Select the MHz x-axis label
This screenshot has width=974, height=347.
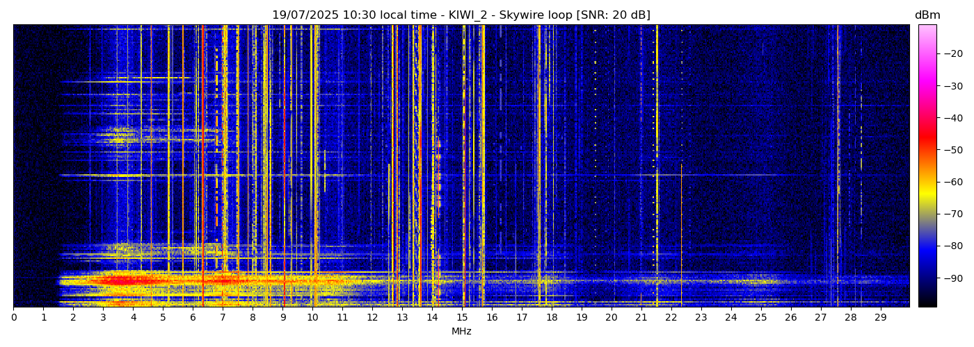click(x=461, y=332)
